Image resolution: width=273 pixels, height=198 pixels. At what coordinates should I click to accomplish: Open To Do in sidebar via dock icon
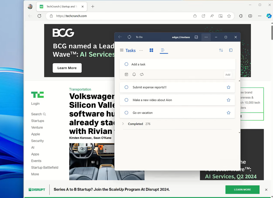point(196,37)
